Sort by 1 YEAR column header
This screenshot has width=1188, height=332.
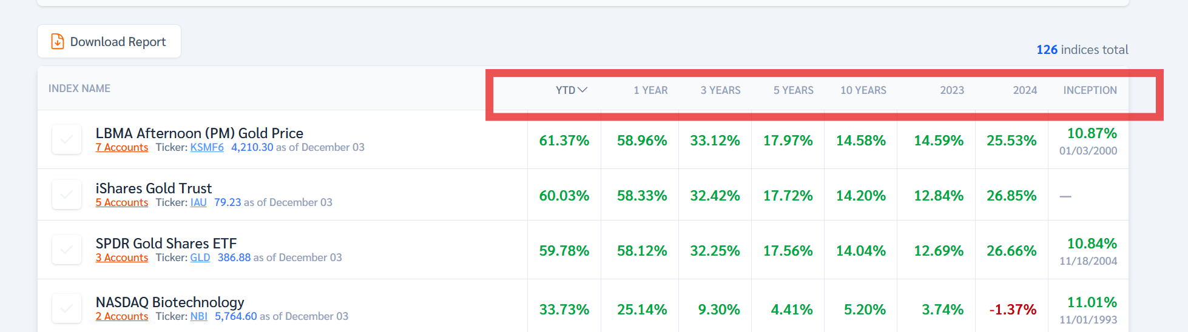pyautogui.click(x=650, y=90)
